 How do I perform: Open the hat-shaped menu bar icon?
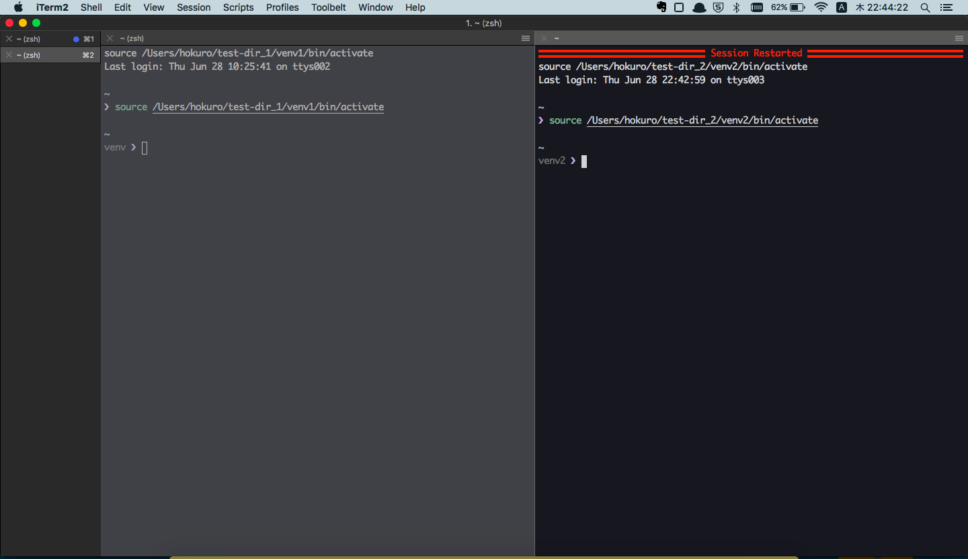[699, 7]
